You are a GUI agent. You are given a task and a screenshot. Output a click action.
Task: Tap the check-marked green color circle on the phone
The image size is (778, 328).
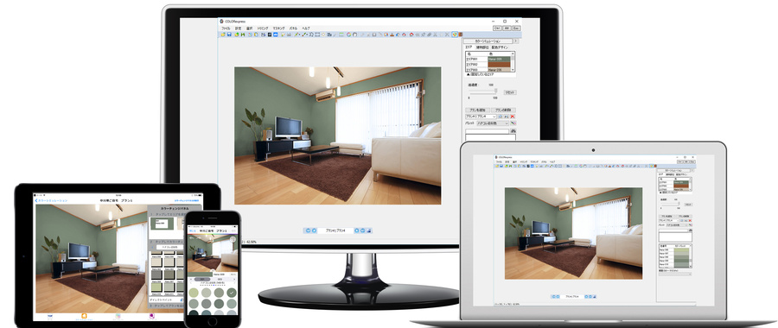tap(231, 292)
